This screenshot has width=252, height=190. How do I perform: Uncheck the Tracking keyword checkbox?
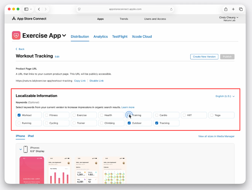157,123
